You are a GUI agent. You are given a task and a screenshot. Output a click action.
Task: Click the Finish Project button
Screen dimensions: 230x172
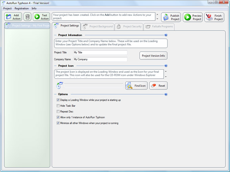click(214, 17)
